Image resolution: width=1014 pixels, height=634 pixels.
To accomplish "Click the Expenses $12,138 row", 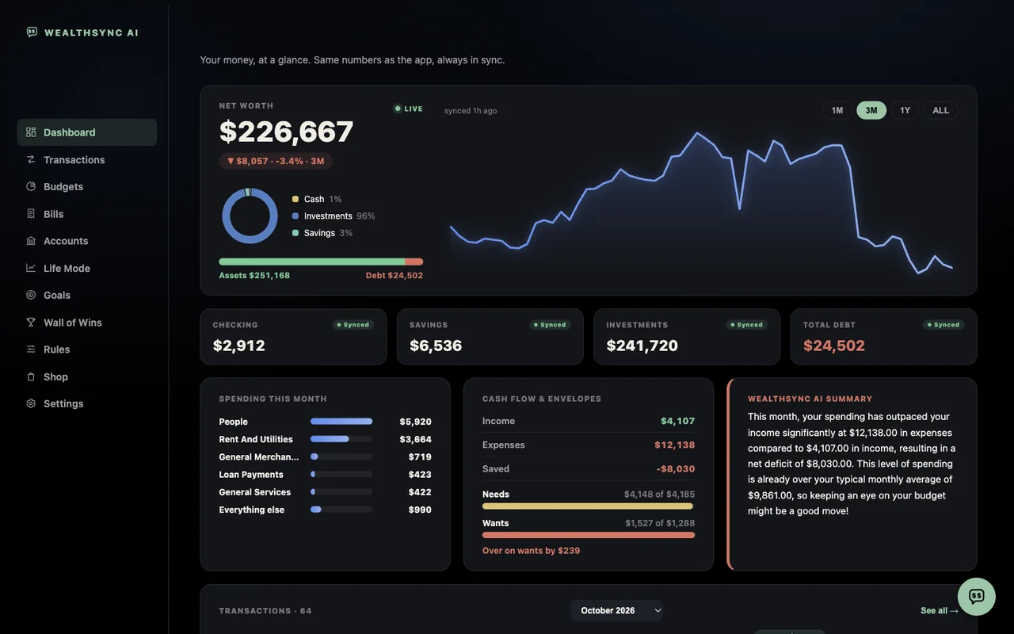I will 589,445.
